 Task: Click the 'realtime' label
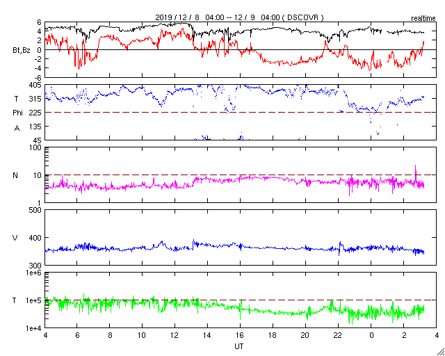click(423, 19)
